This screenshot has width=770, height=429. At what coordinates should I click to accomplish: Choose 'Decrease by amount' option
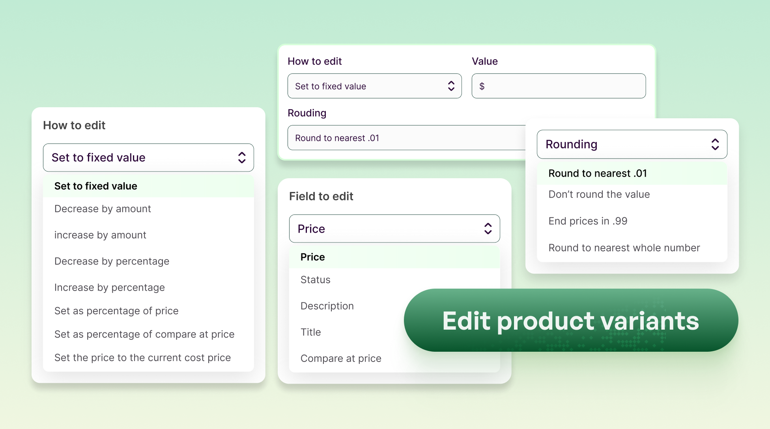pyautogui.click(x=103, y=209)
